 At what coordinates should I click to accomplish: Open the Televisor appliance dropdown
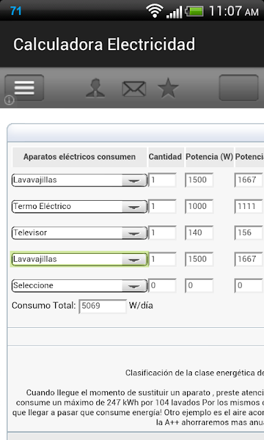[x=79, y=233]
